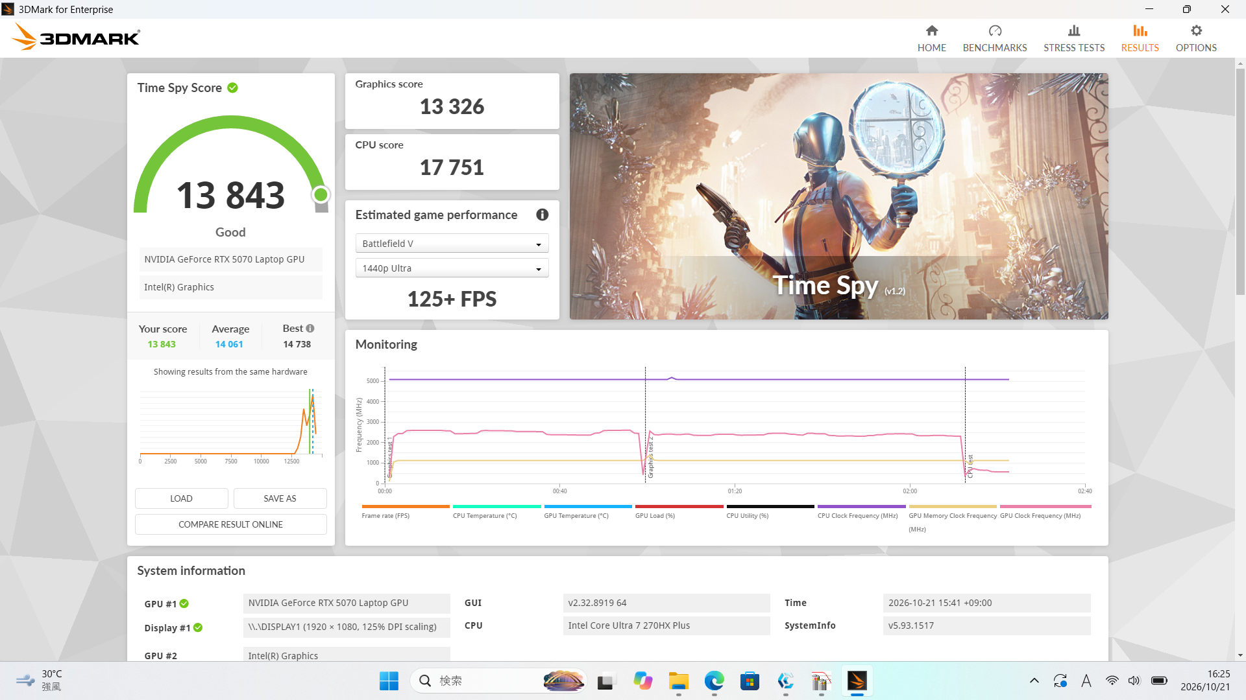The width and height of the screenshot is (1246, 700).
Task: Show hidden system tray icons
Action: (x=1034, y=681)
